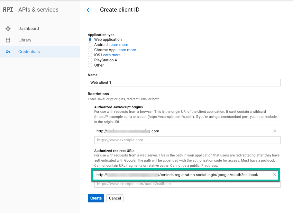The width and height of the screenshot is (293, 213).
Task: Click the Authorized JavaScript origins heading
Action: pos(118,107)
